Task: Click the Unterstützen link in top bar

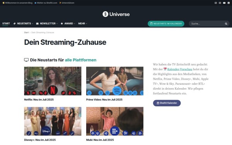Action: (67, 3)
